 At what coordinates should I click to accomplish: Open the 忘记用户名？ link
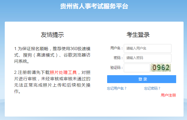(117, 89)
